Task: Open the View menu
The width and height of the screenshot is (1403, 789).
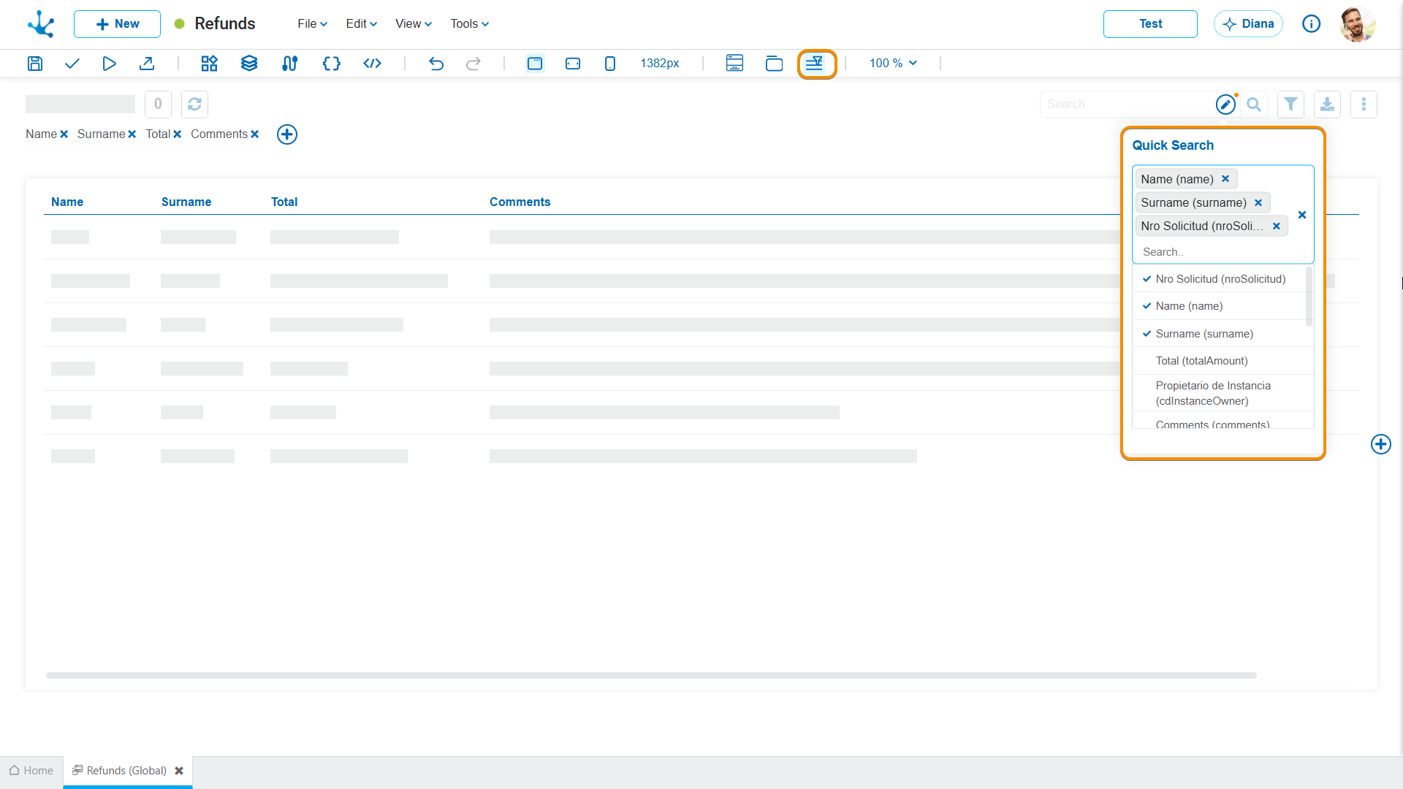Action: pos(414,24)
